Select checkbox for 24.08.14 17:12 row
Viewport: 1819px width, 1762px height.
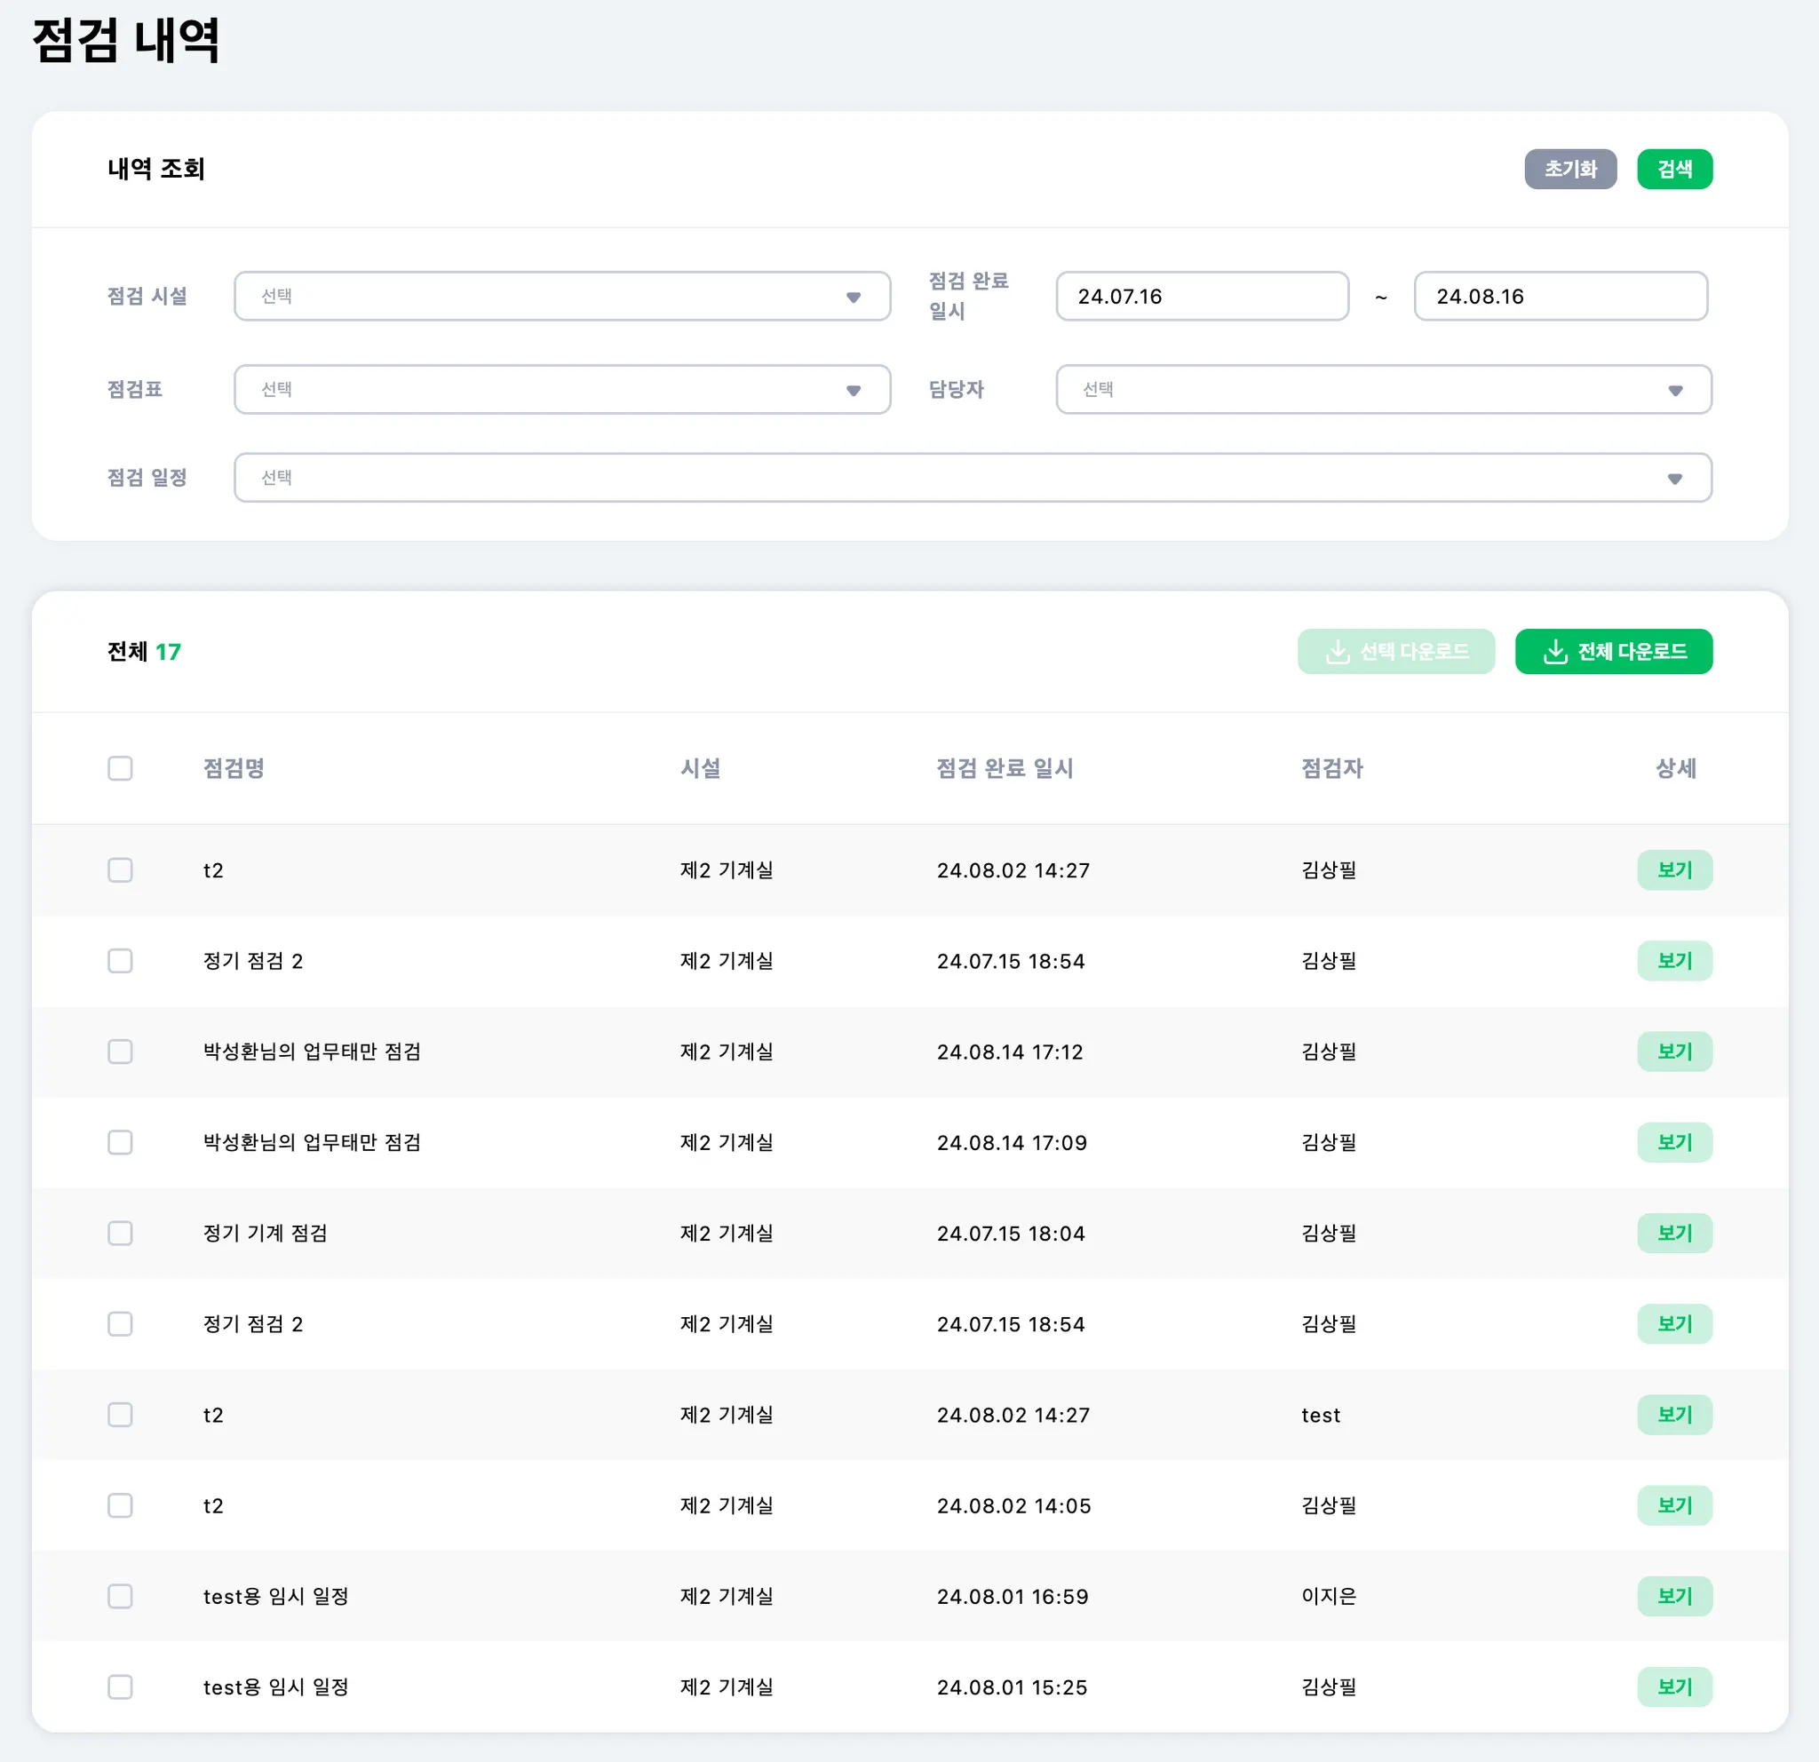tap(120, 1052)
